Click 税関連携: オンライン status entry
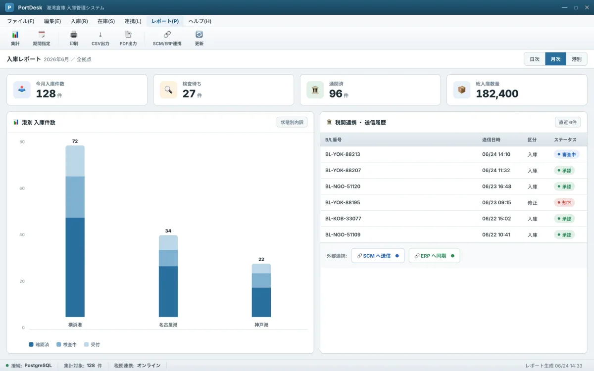Screen dimensions: 594x371 pyautogui.click(x=137, y=366)
